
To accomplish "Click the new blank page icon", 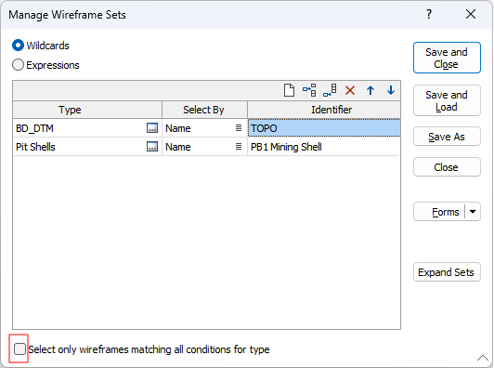I will point(289,90).
